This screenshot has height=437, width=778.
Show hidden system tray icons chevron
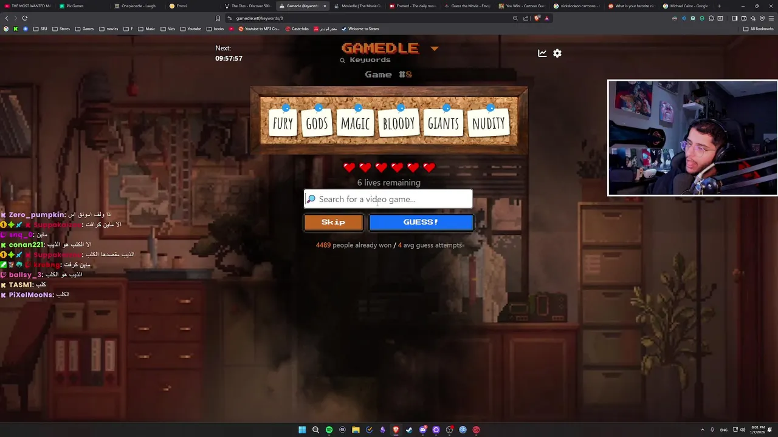point(703,430)
